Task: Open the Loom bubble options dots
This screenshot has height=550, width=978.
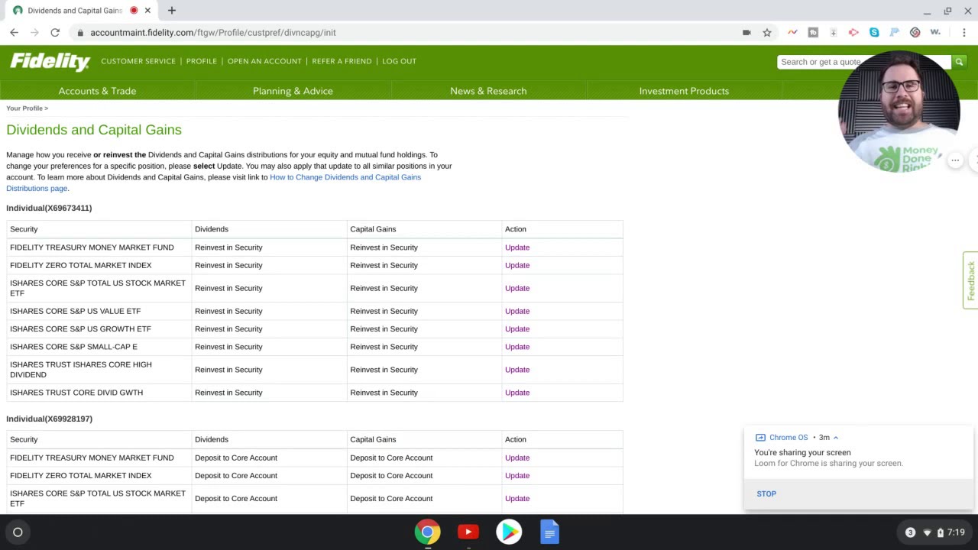Action: click(955, 160)
